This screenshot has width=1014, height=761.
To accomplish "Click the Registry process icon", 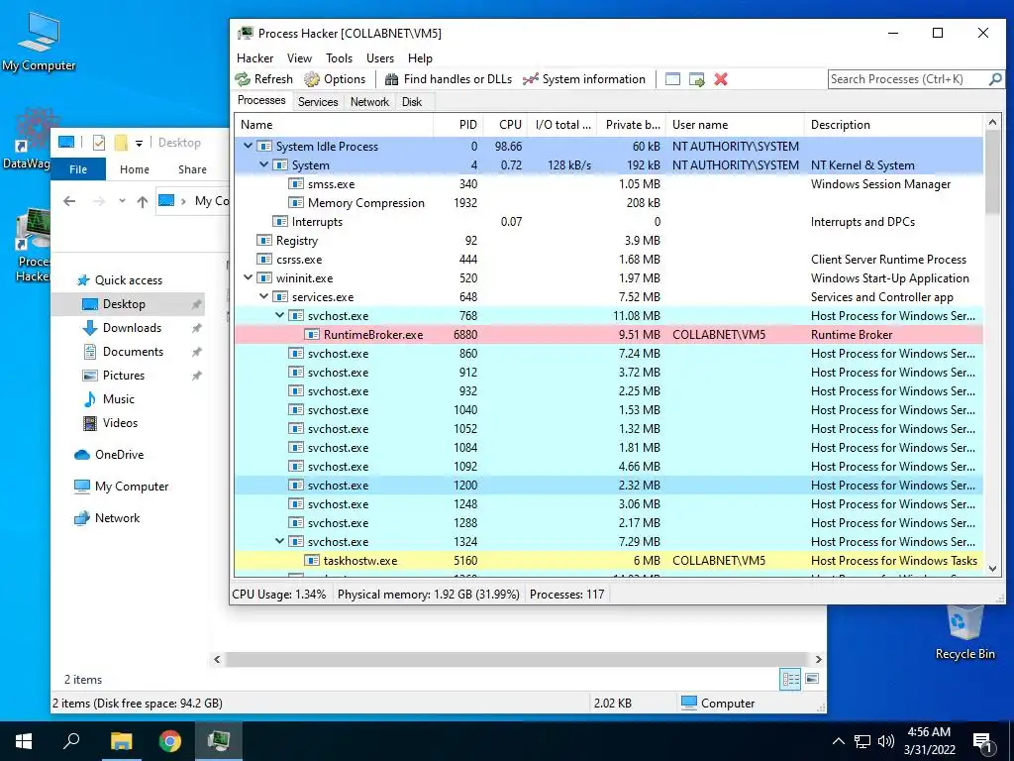I will [264, 240].
